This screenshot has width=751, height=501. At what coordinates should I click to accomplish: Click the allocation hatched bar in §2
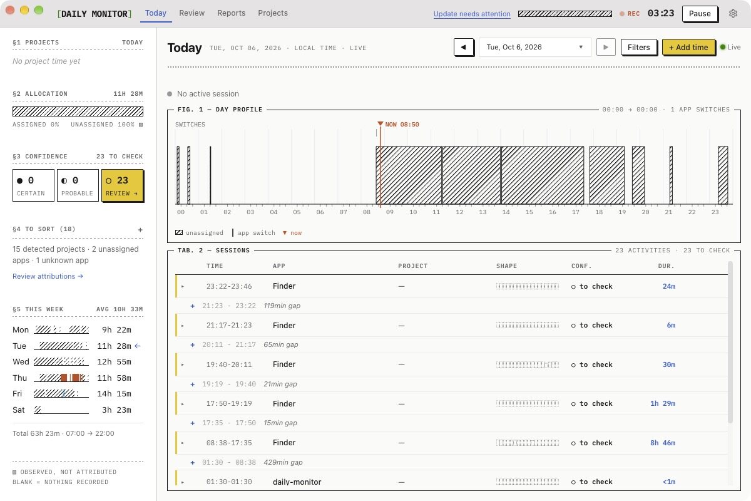pyautogui.click(x=78, y=111)
